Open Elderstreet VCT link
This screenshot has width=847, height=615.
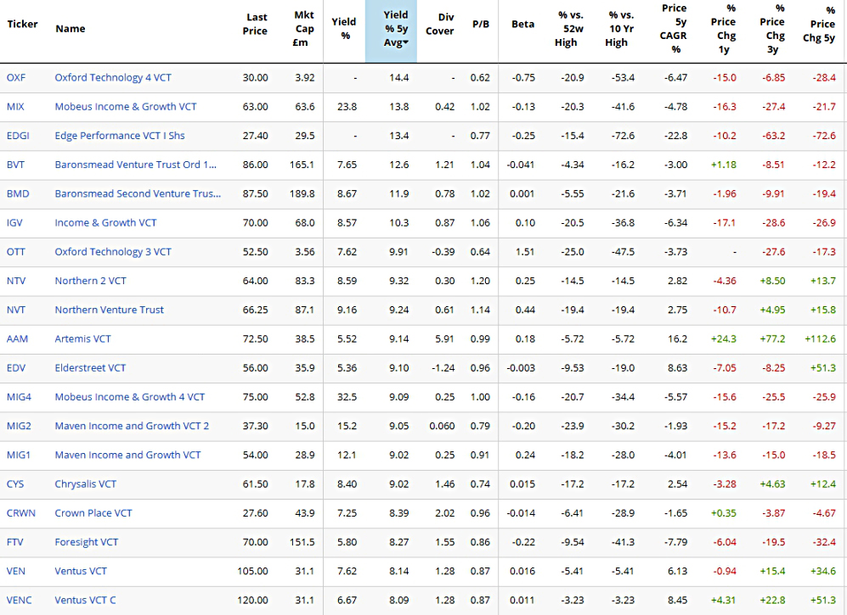pyautogui.click(x=90, y=368)
